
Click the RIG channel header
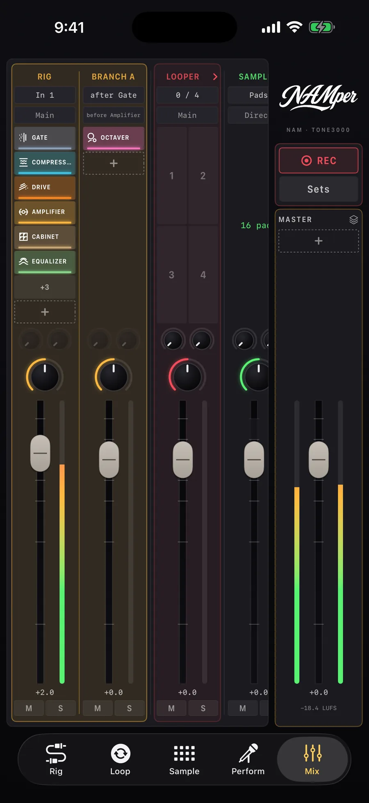coord(45,77)
